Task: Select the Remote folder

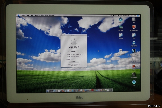Action: coord(121,35)
